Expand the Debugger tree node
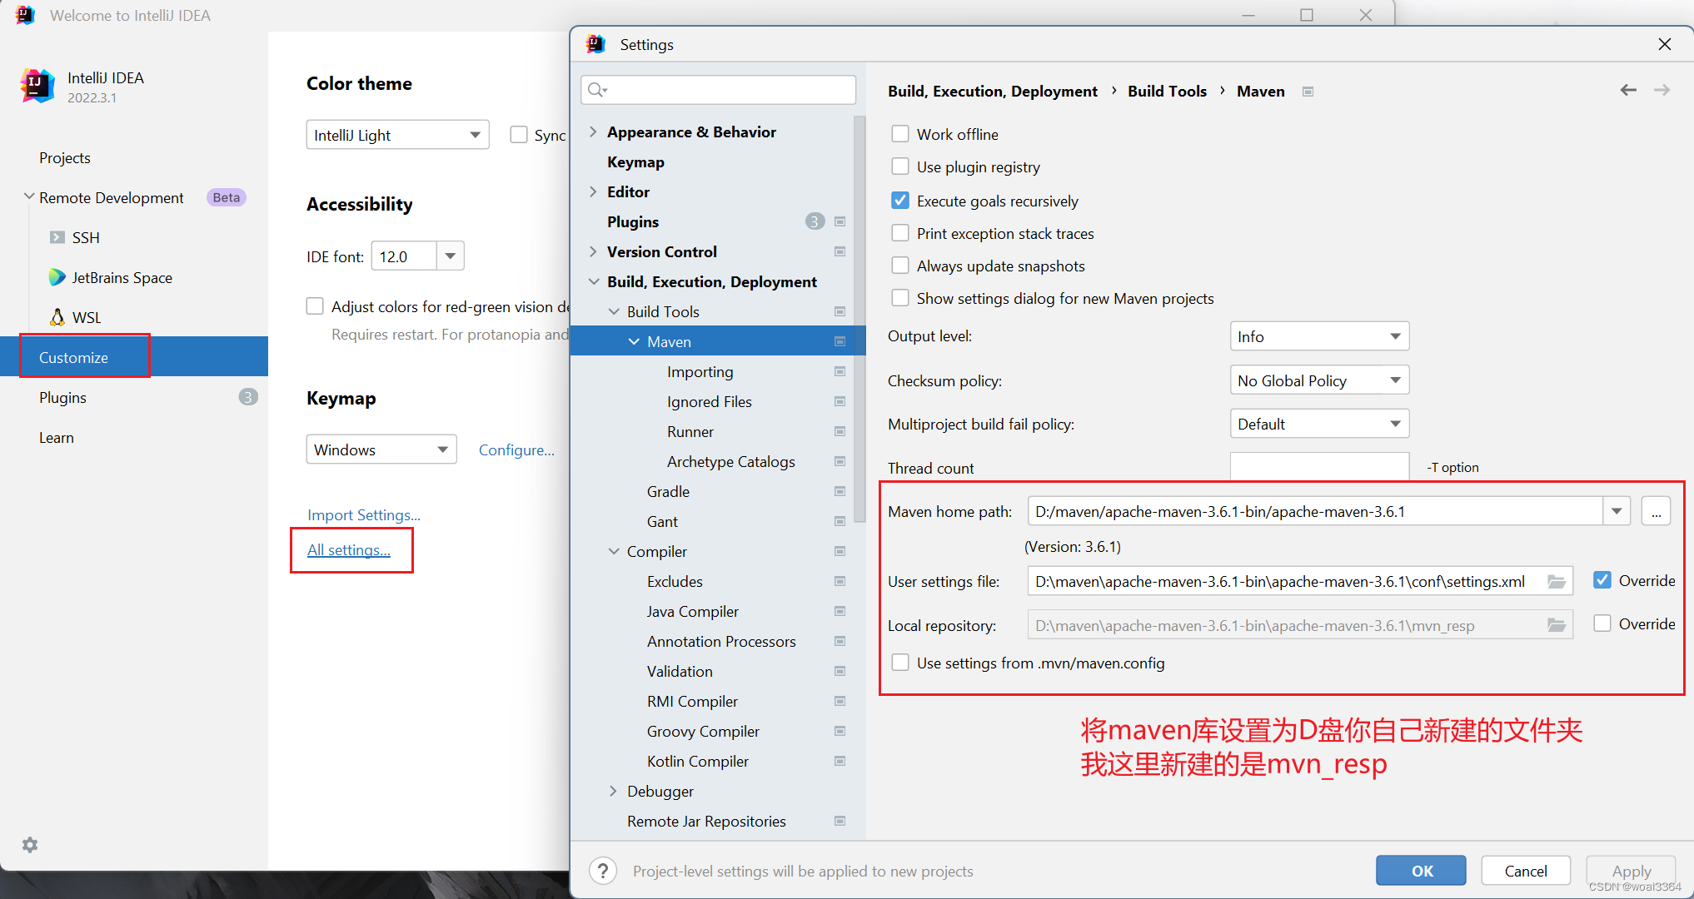Screen dimensions: 1694x899 (x=614, y=791)
